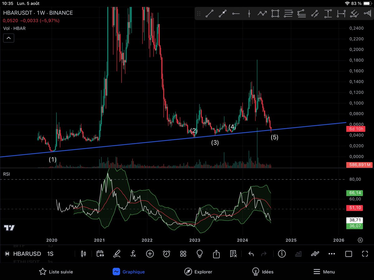This screenshot has width=374, height=280.
Task: Open the three-dots more options menu
Action: point(332,254)
